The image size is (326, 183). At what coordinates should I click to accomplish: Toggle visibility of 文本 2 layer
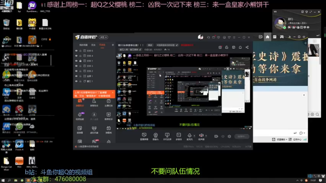[76, 71]
